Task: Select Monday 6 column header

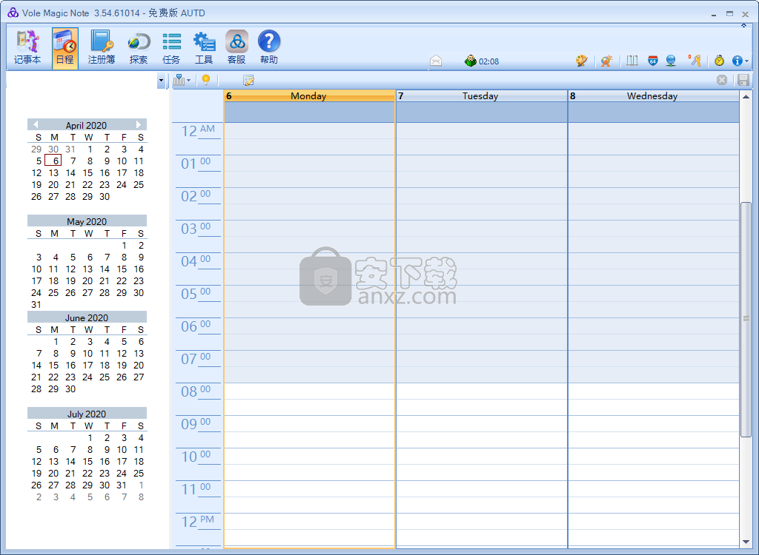Action: [309, 95]
